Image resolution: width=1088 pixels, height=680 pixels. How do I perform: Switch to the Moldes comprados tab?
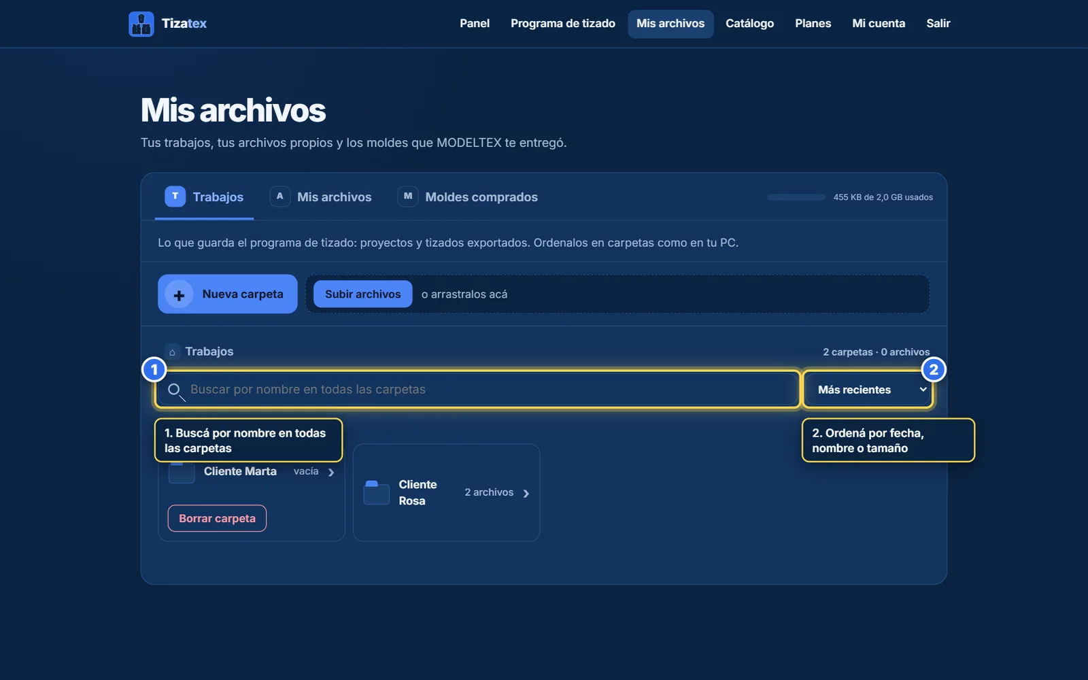[468, 197]
